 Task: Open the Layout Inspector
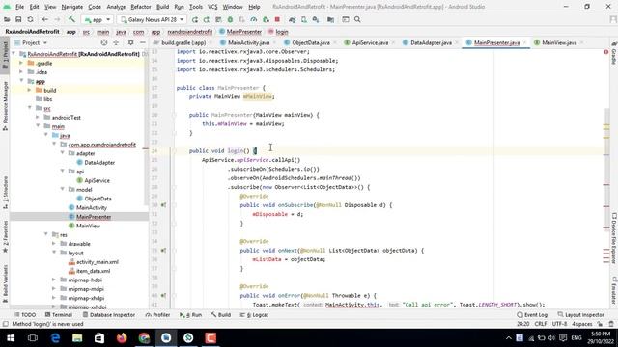(x=580, y=315)
